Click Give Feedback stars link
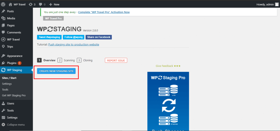Image resolution: width=280 pixels, height=131 pixels. point(168,66)
